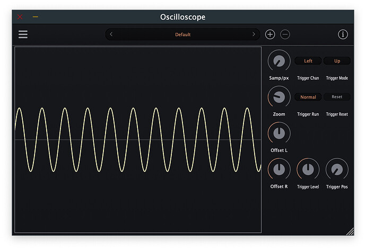
Task: Add a preset with plus icon
Action: click(x=270, y=34)
